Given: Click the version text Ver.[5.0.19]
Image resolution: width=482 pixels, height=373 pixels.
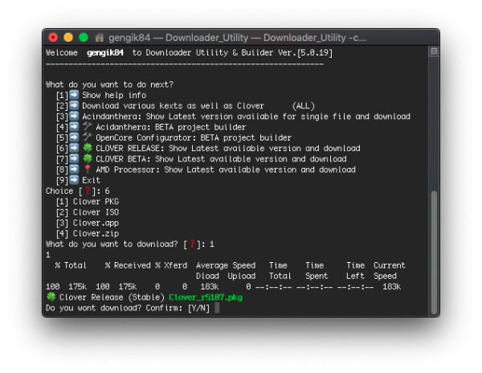Looking at the screenshot, I should point(305,53).
